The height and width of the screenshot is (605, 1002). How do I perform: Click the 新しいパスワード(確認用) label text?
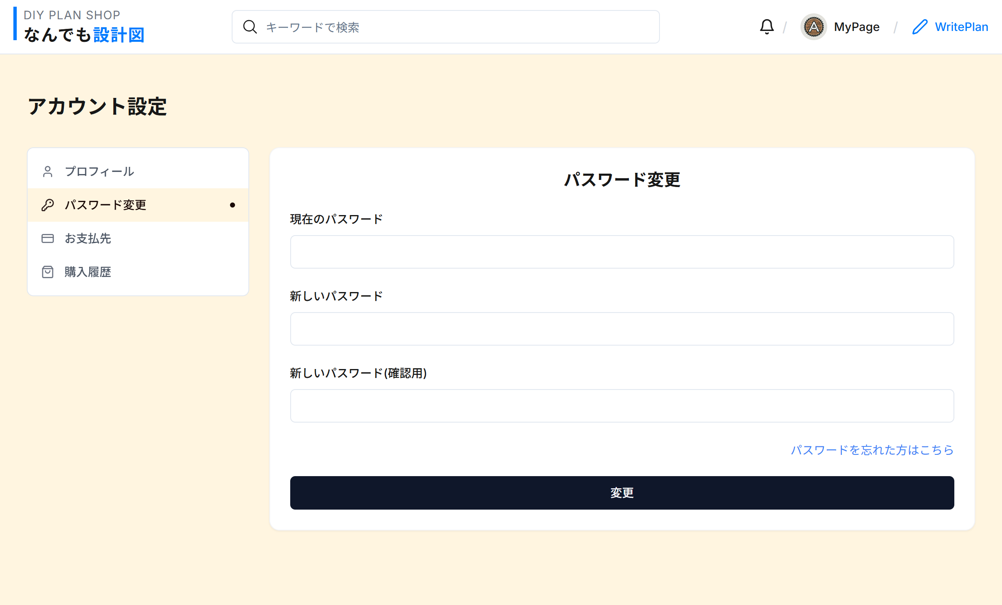point(358,373)
